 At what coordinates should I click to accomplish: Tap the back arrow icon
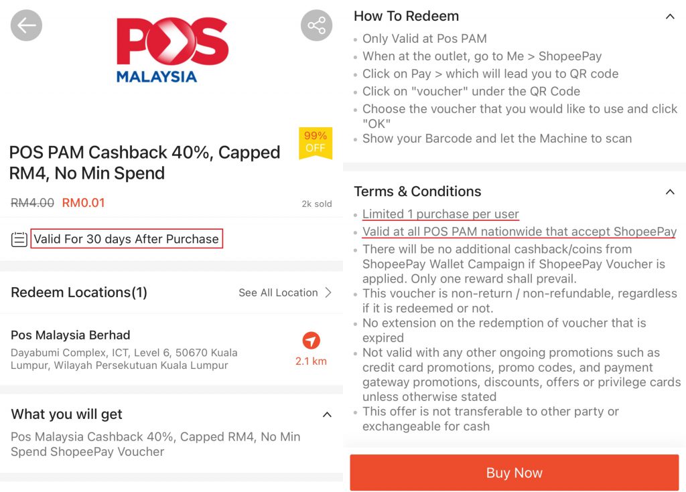(27, 26)
